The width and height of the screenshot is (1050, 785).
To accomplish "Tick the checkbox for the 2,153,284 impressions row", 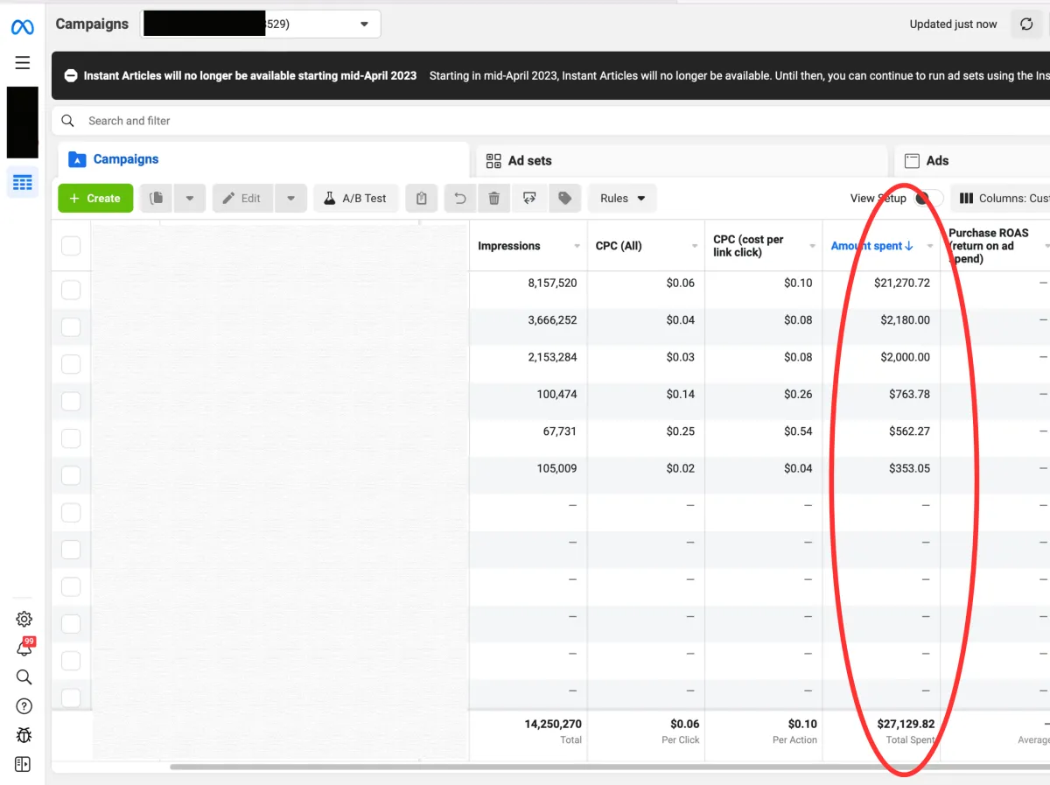I will pos(71,364).
